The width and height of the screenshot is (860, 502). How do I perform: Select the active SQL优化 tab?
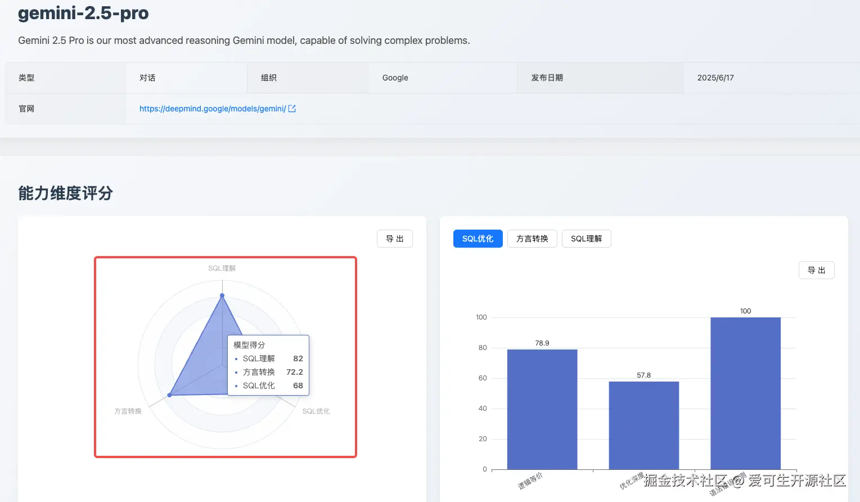[478, 239]
